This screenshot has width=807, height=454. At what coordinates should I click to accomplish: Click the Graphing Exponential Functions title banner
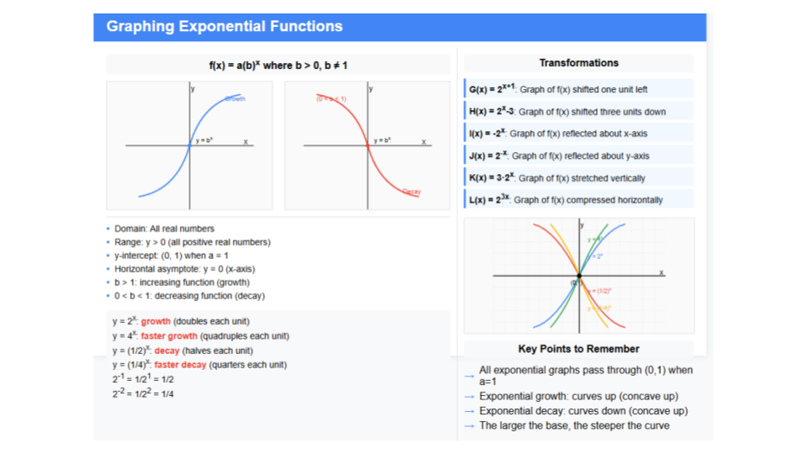399,27
